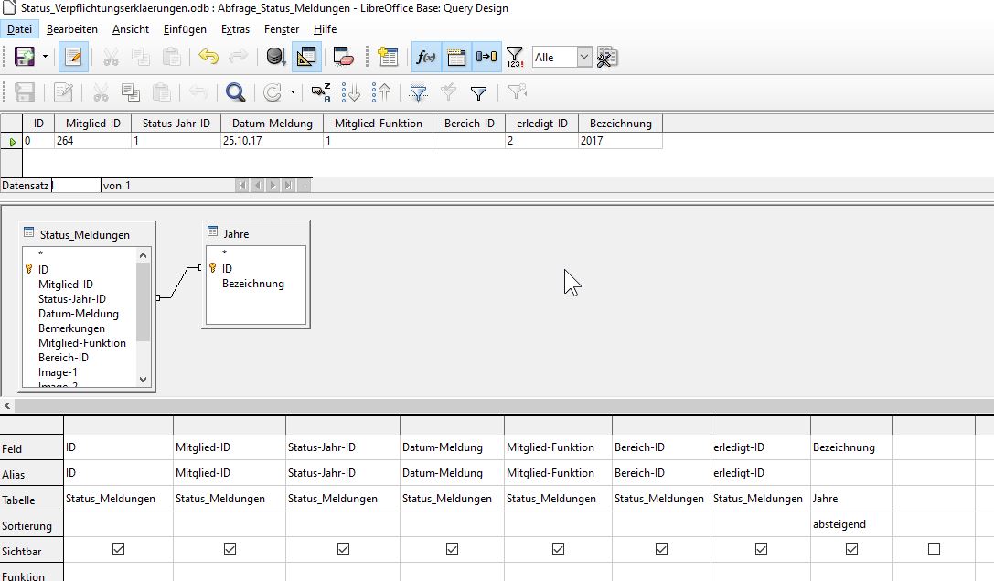The width and height of the screenshot is (994, 581).
Task: Click the Sort A-Z dialog icon
Action: pos(321,92)
